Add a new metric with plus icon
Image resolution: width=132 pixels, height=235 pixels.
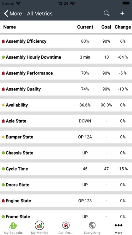[122, 13]
